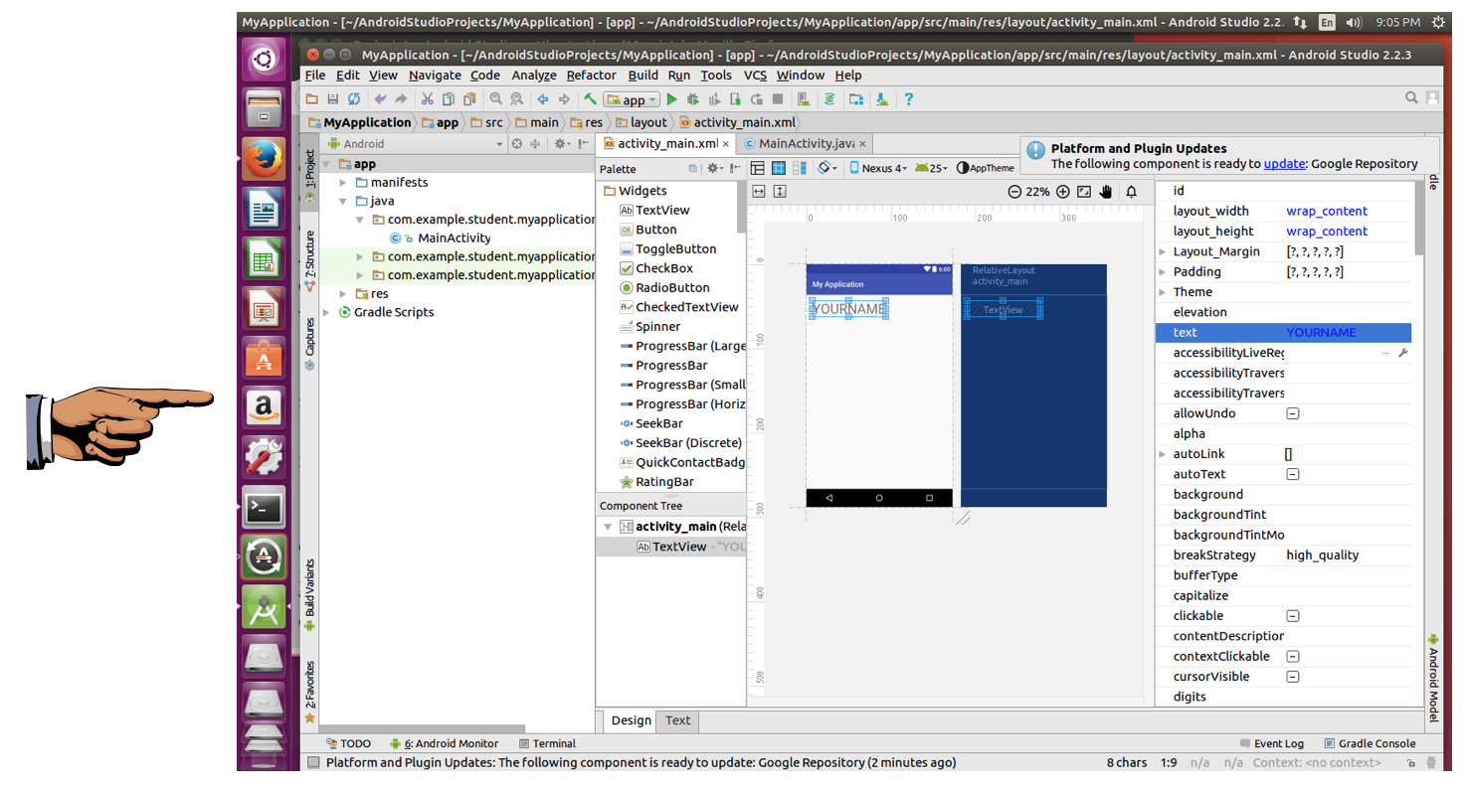Zoom in the layout design view
Image resolution: width=1468 pixels, height=791 pixels.
1063,192
